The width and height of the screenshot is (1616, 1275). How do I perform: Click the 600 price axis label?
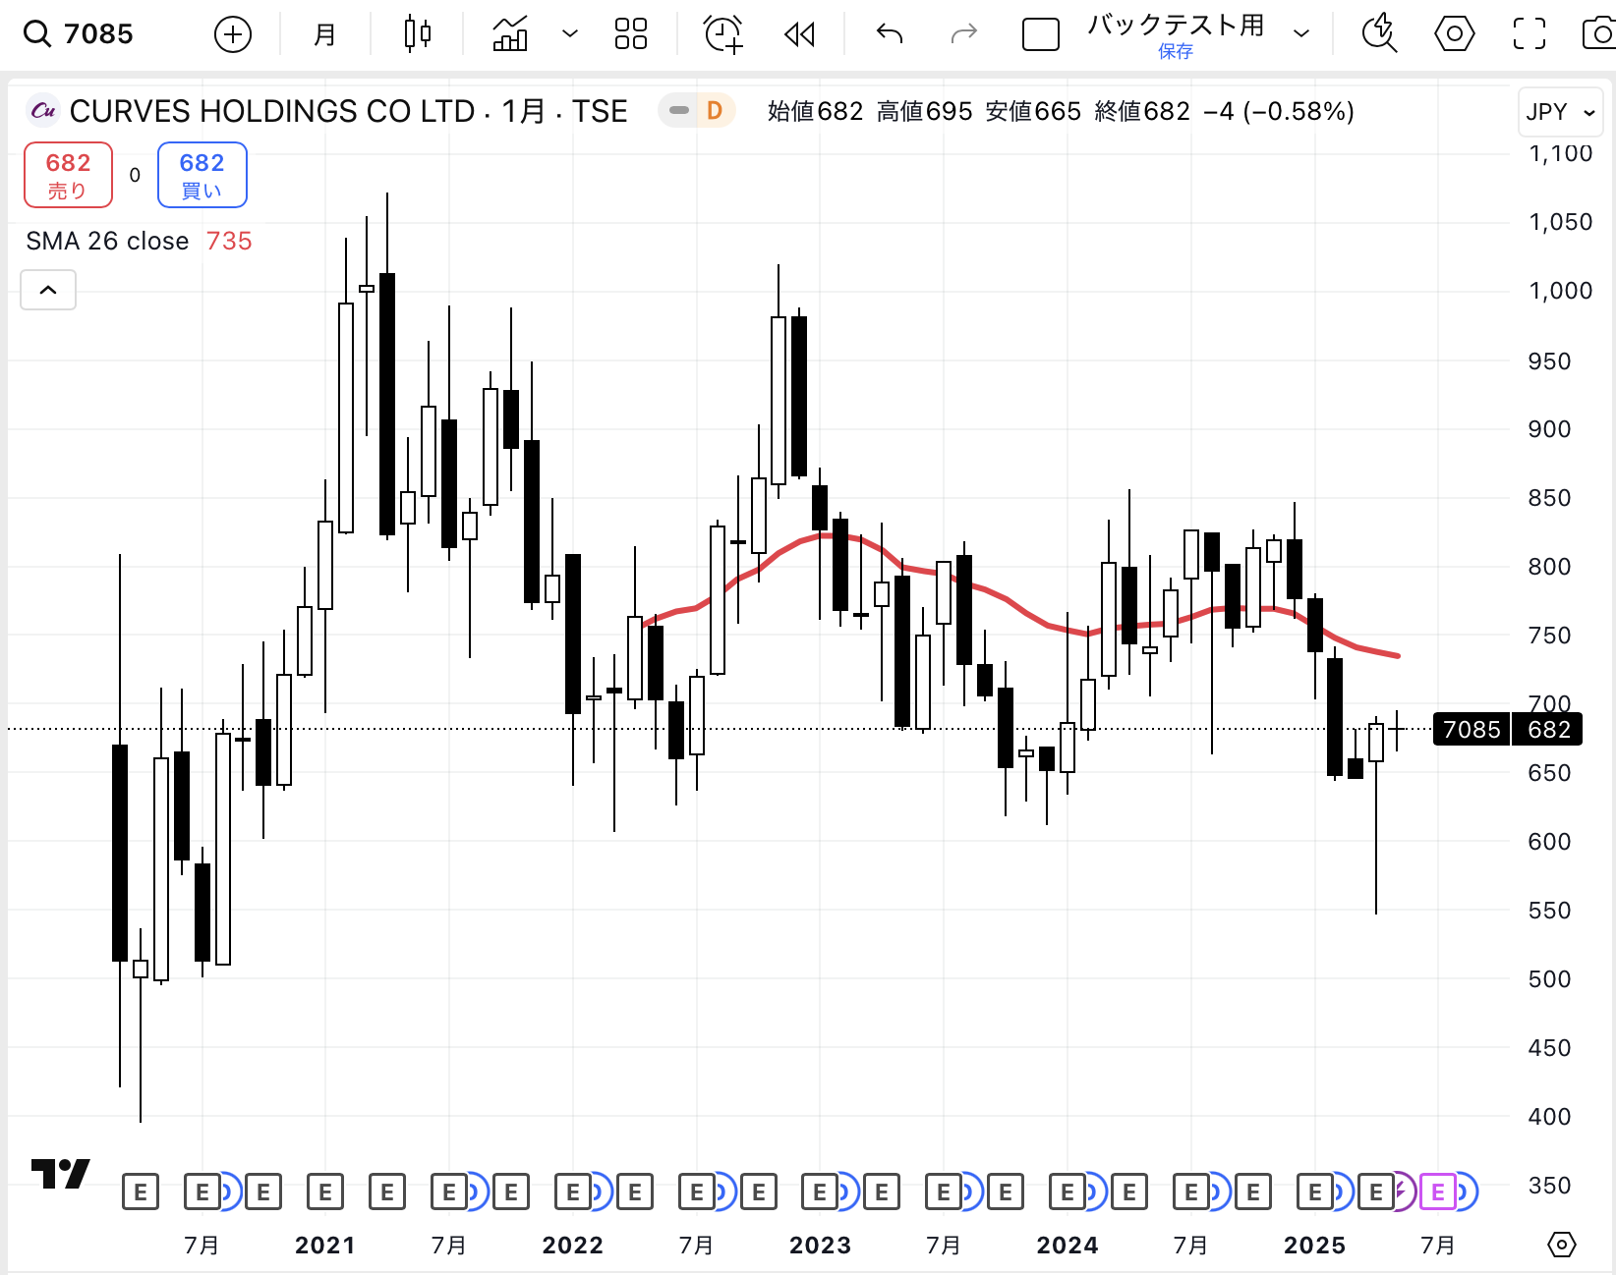coord(1549,842)
